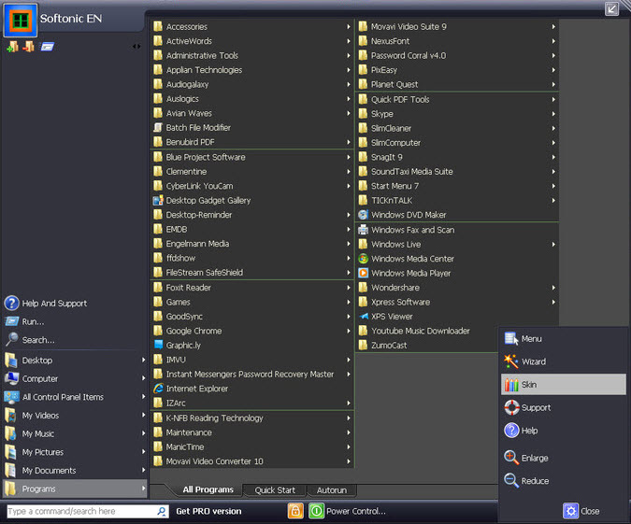Click the Skin colored pencils icon
This screenshot has width=631, height=524.
511,385
